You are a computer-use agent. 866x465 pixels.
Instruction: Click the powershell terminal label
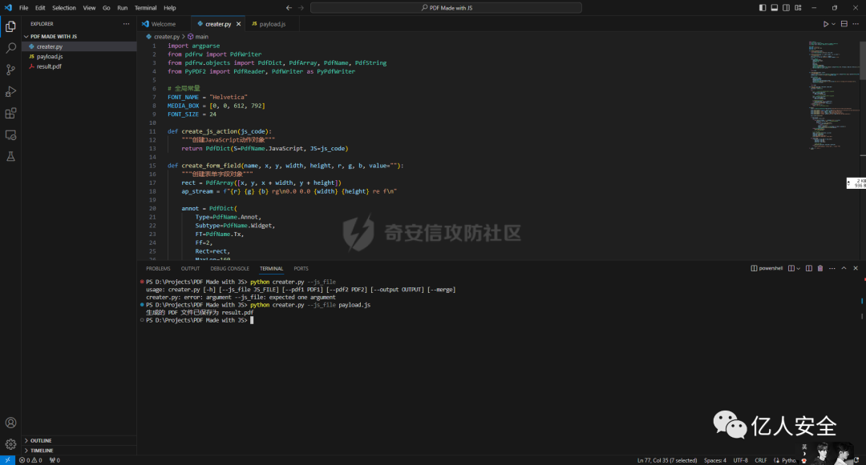[767, 268]
